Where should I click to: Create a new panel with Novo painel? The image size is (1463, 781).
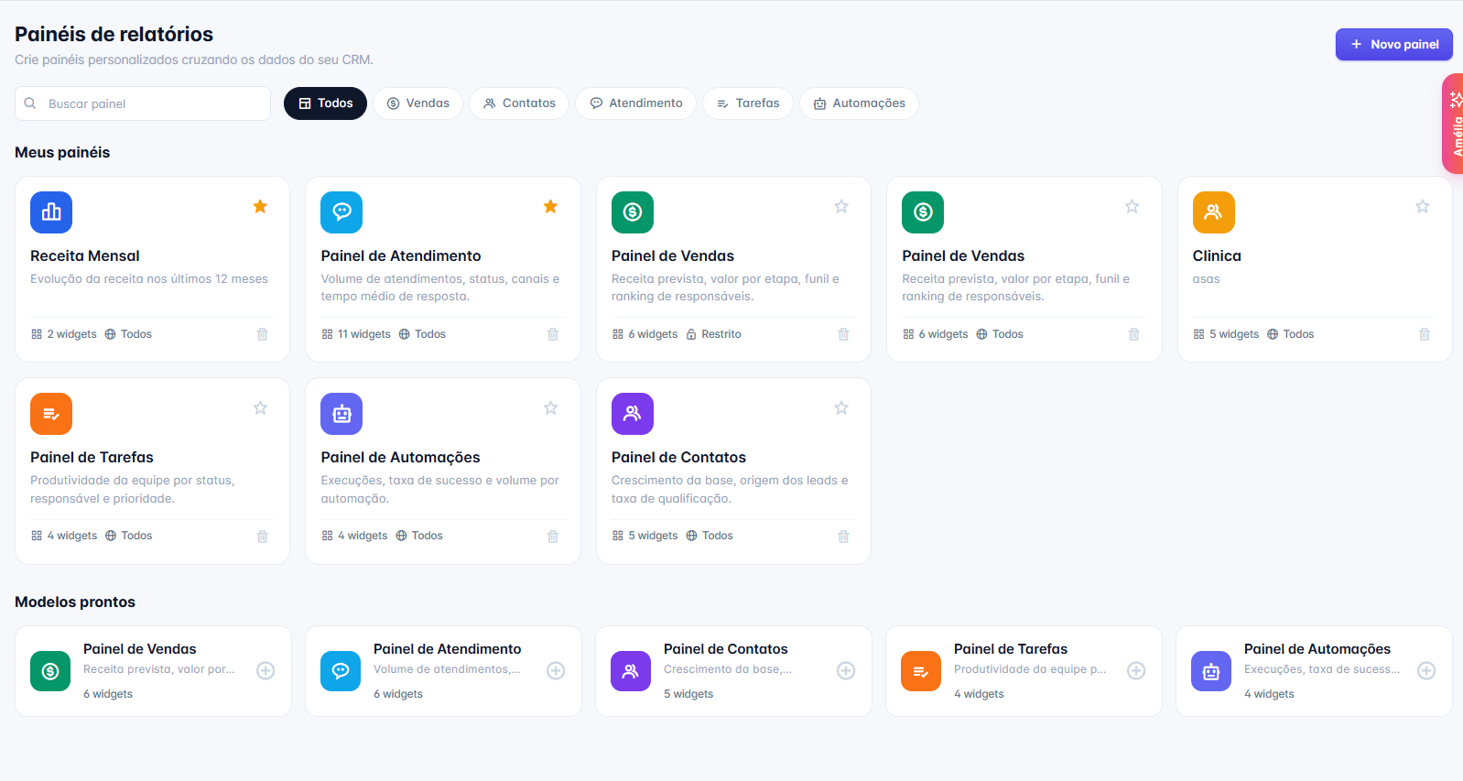1393,44
